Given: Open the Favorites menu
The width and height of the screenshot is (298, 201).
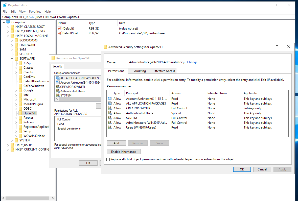Looking at the screenshot, I should [x=35, y=11].
